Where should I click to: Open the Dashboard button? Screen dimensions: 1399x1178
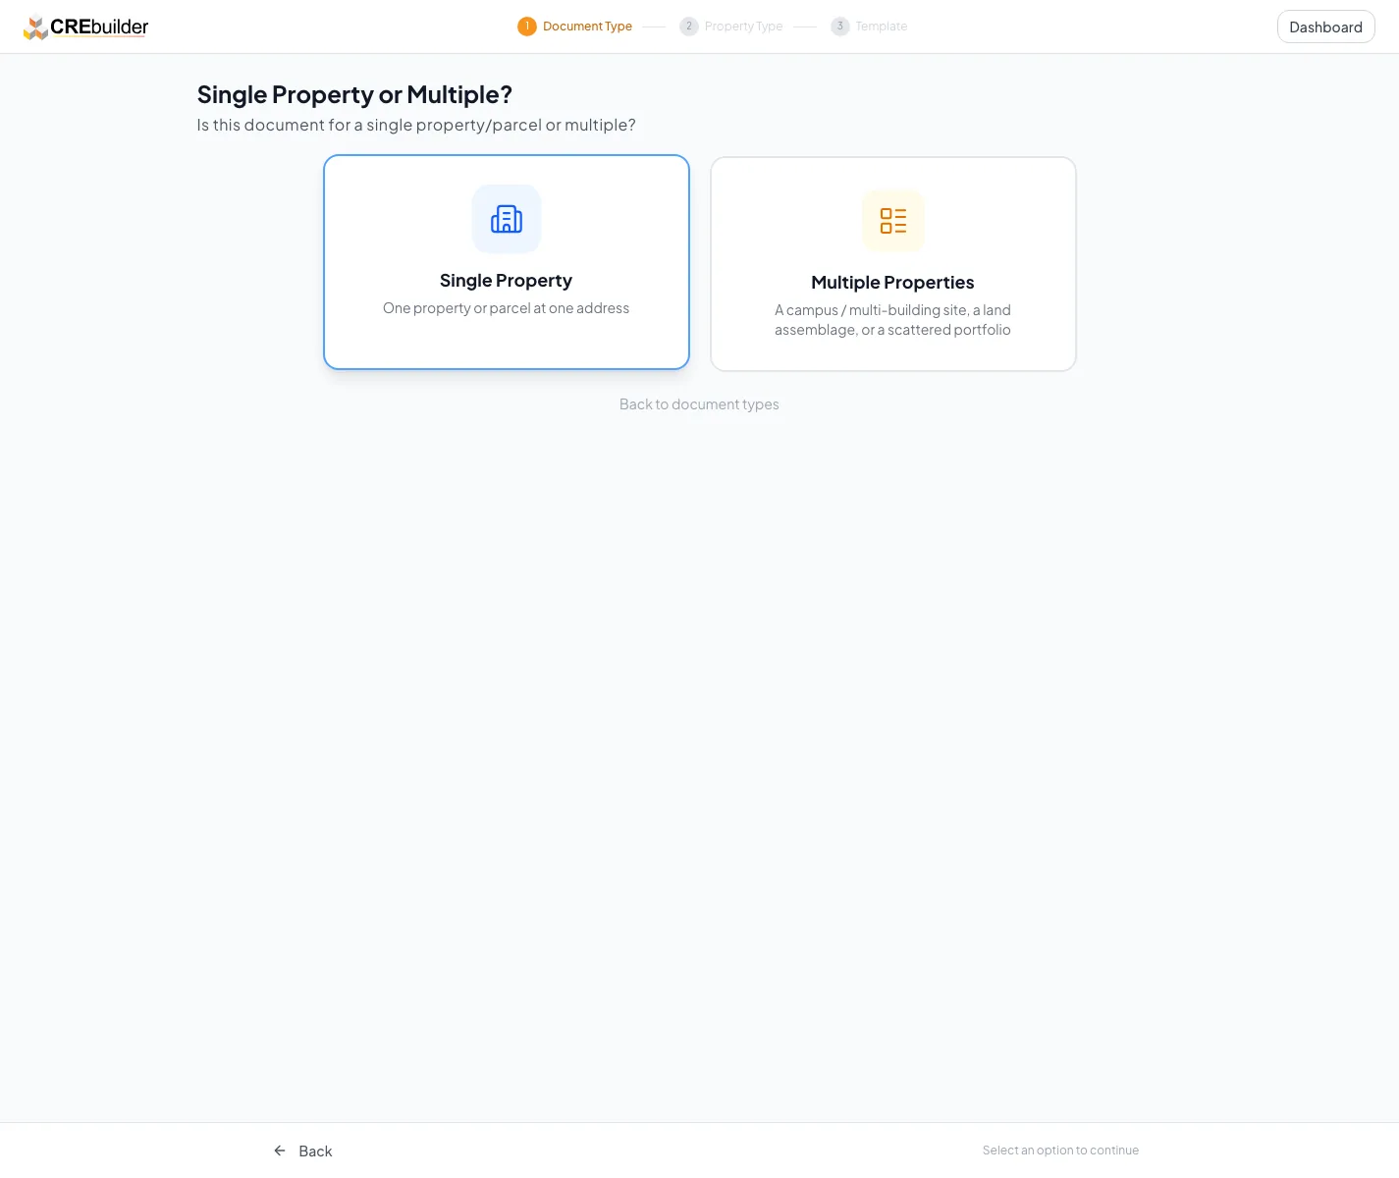tap(1326, 27)
